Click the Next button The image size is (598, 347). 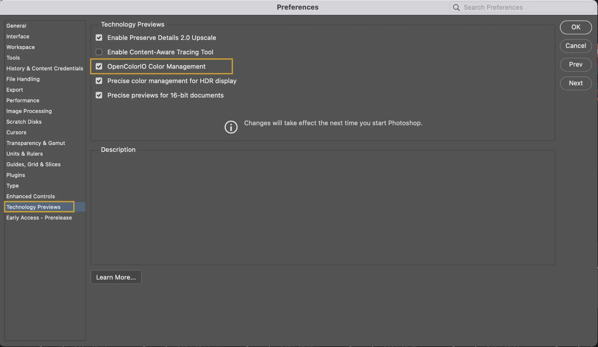576,83
